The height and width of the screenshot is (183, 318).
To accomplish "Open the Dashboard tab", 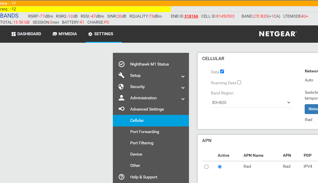I will (26, 34).
